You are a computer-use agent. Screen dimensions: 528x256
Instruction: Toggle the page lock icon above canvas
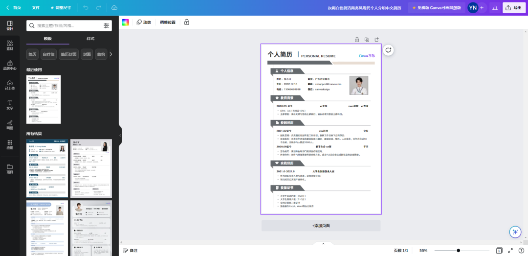tap(357, 40)
